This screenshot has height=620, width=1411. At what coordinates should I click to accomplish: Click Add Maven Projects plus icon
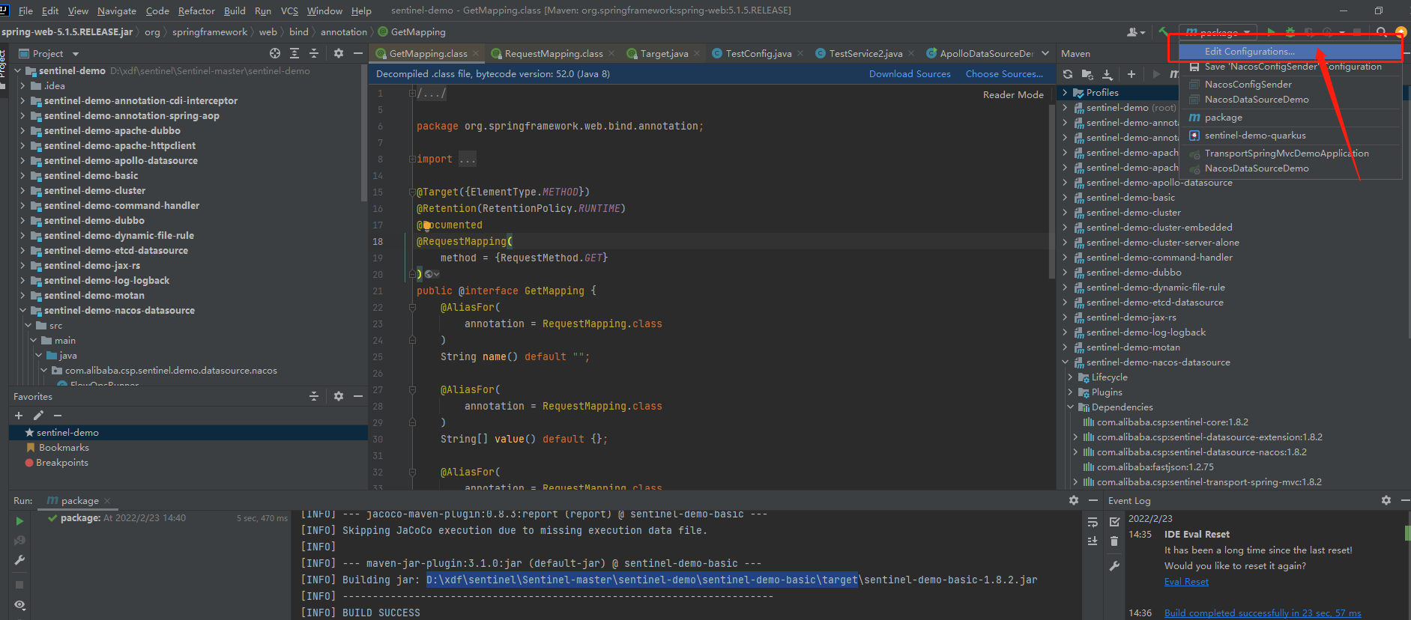1131,74
